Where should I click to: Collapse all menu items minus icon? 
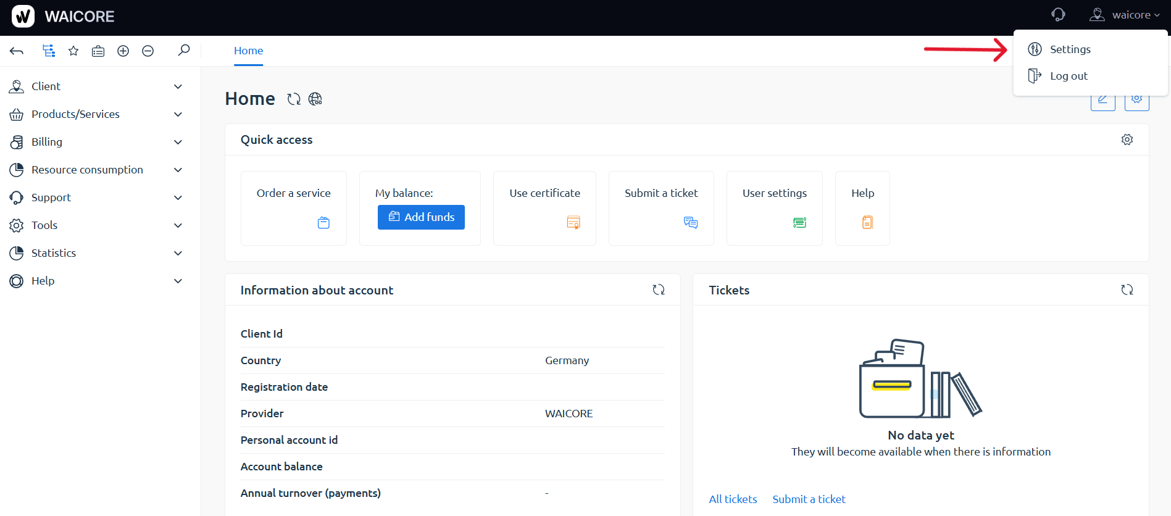[148, 51]
